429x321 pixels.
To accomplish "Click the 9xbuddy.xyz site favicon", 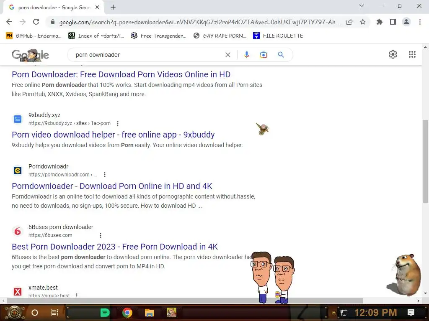I will tap(18, 119).
